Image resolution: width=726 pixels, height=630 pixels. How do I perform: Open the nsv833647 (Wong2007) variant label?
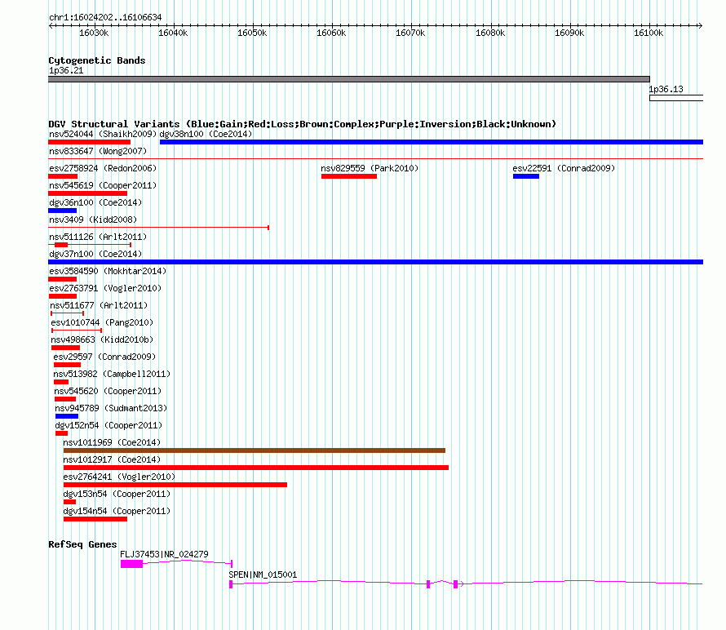98,151
